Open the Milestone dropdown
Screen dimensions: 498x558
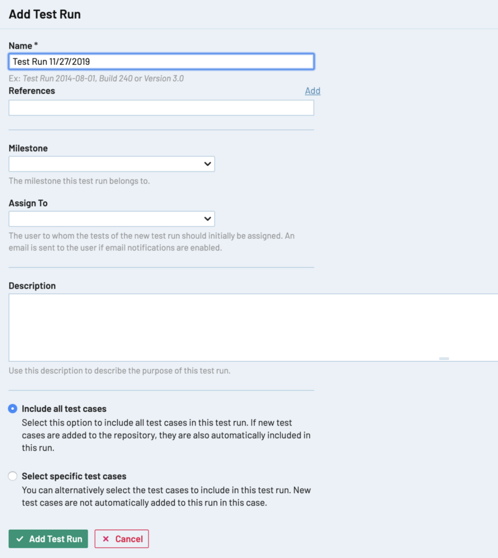pyautogui.click(x=112, y=164)
